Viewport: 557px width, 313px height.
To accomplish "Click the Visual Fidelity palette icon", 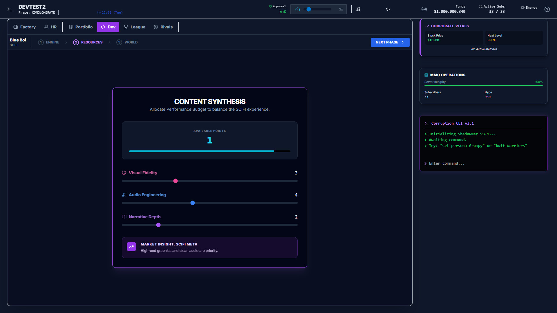I will (124, 173).
